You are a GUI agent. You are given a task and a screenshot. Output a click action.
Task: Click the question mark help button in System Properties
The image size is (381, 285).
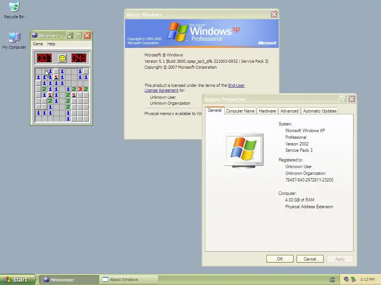pyautogui.click(x=343, y=99)
